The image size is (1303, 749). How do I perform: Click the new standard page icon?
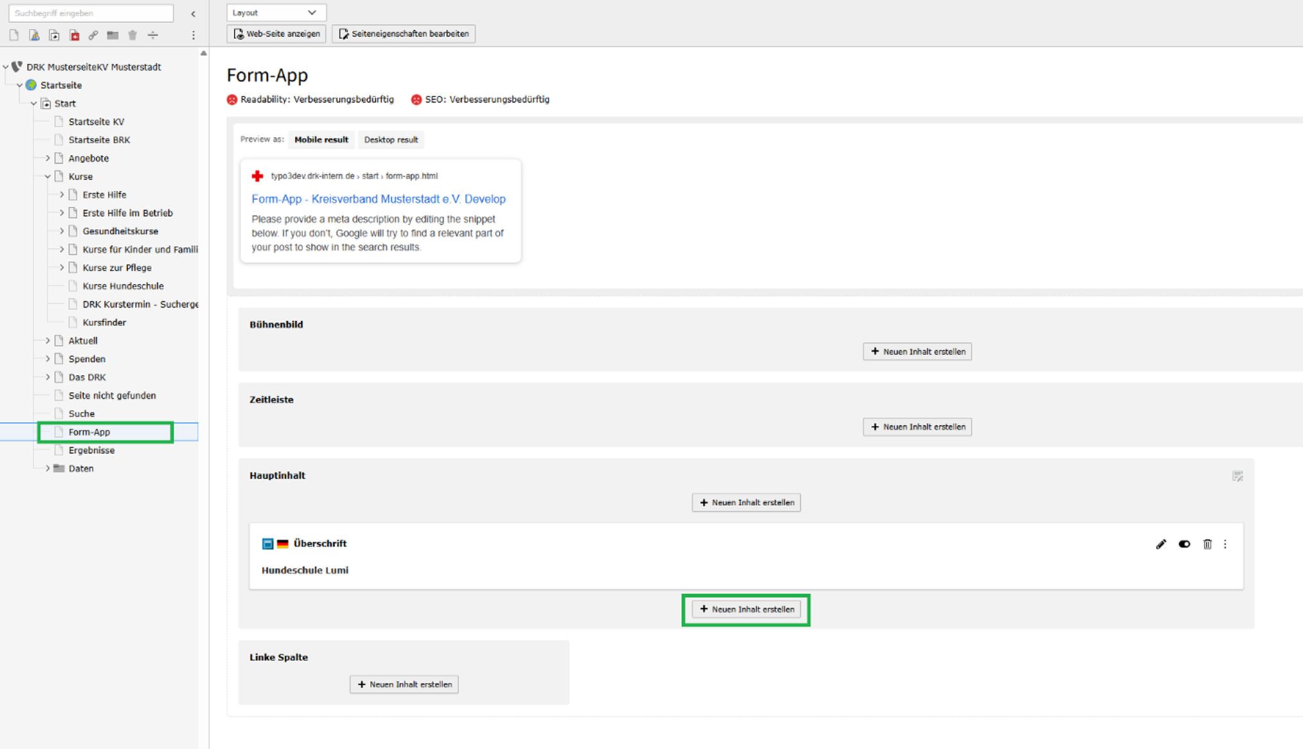coord(14,35)
